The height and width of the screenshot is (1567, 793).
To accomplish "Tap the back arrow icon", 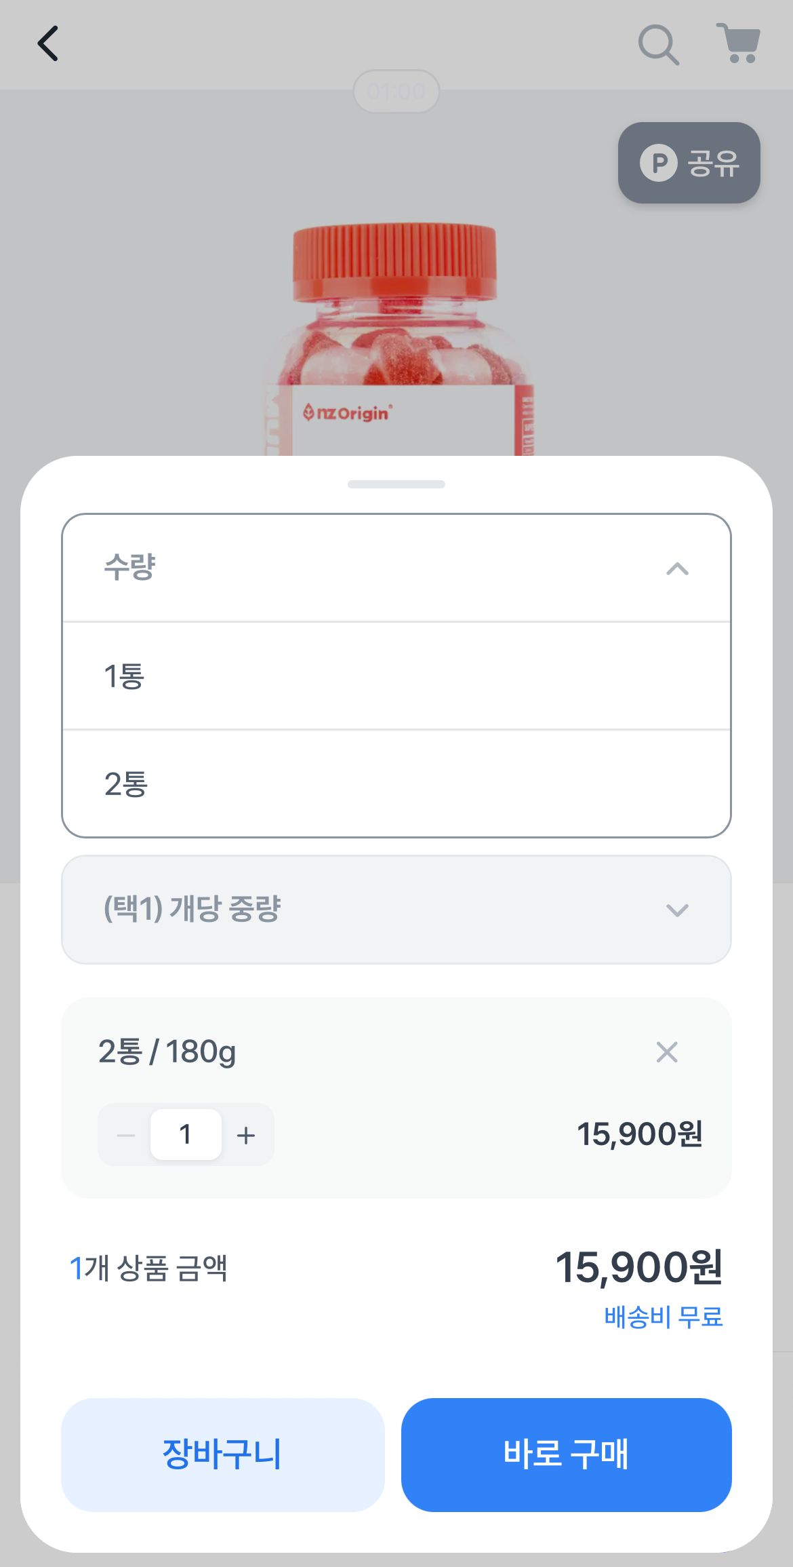I will [x=48, y=44].
